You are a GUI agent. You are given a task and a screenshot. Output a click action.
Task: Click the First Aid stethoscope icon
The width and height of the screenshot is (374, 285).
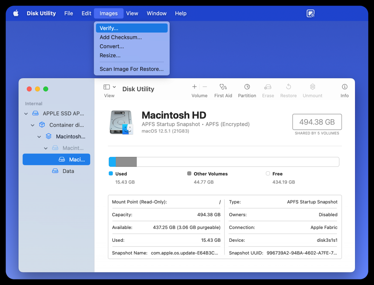(223, 87)
